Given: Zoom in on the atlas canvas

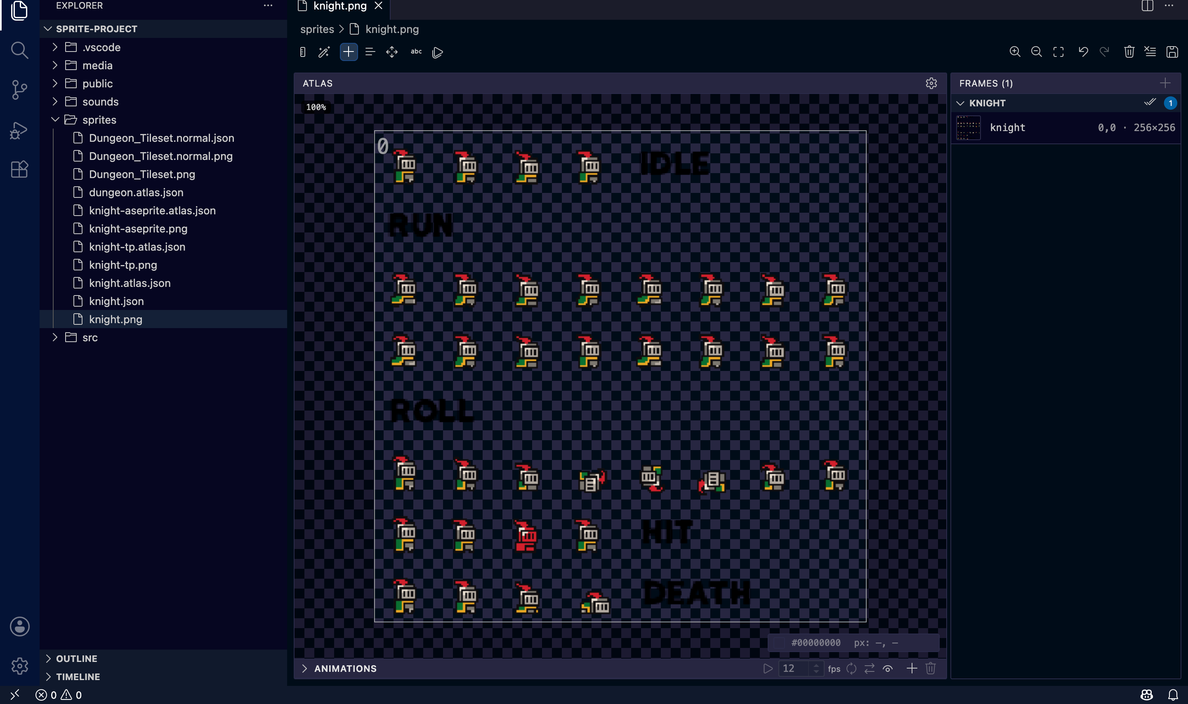Looking at the screenshot, I should [1015, 52].
